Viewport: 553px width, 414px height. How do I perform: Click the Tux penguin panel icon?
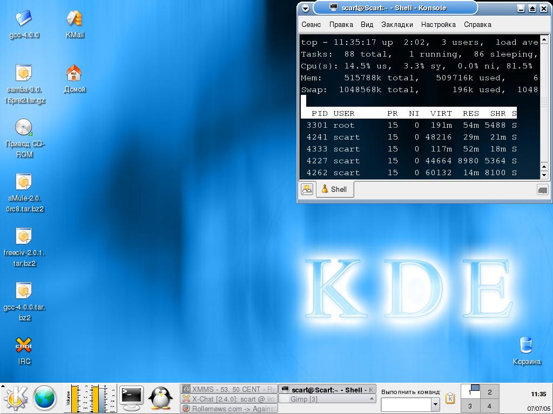(x=160, y=398)
